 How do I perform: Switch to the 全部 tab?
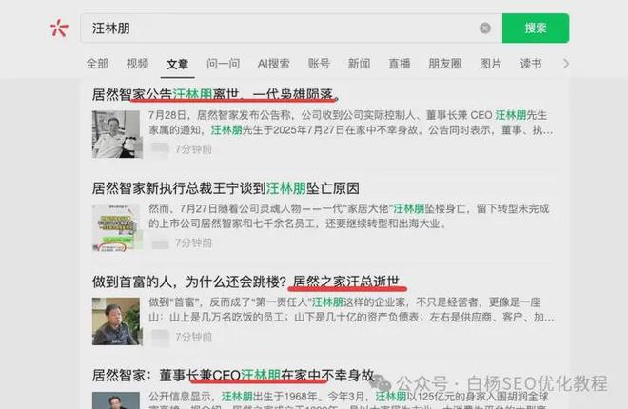click(97, 64)
